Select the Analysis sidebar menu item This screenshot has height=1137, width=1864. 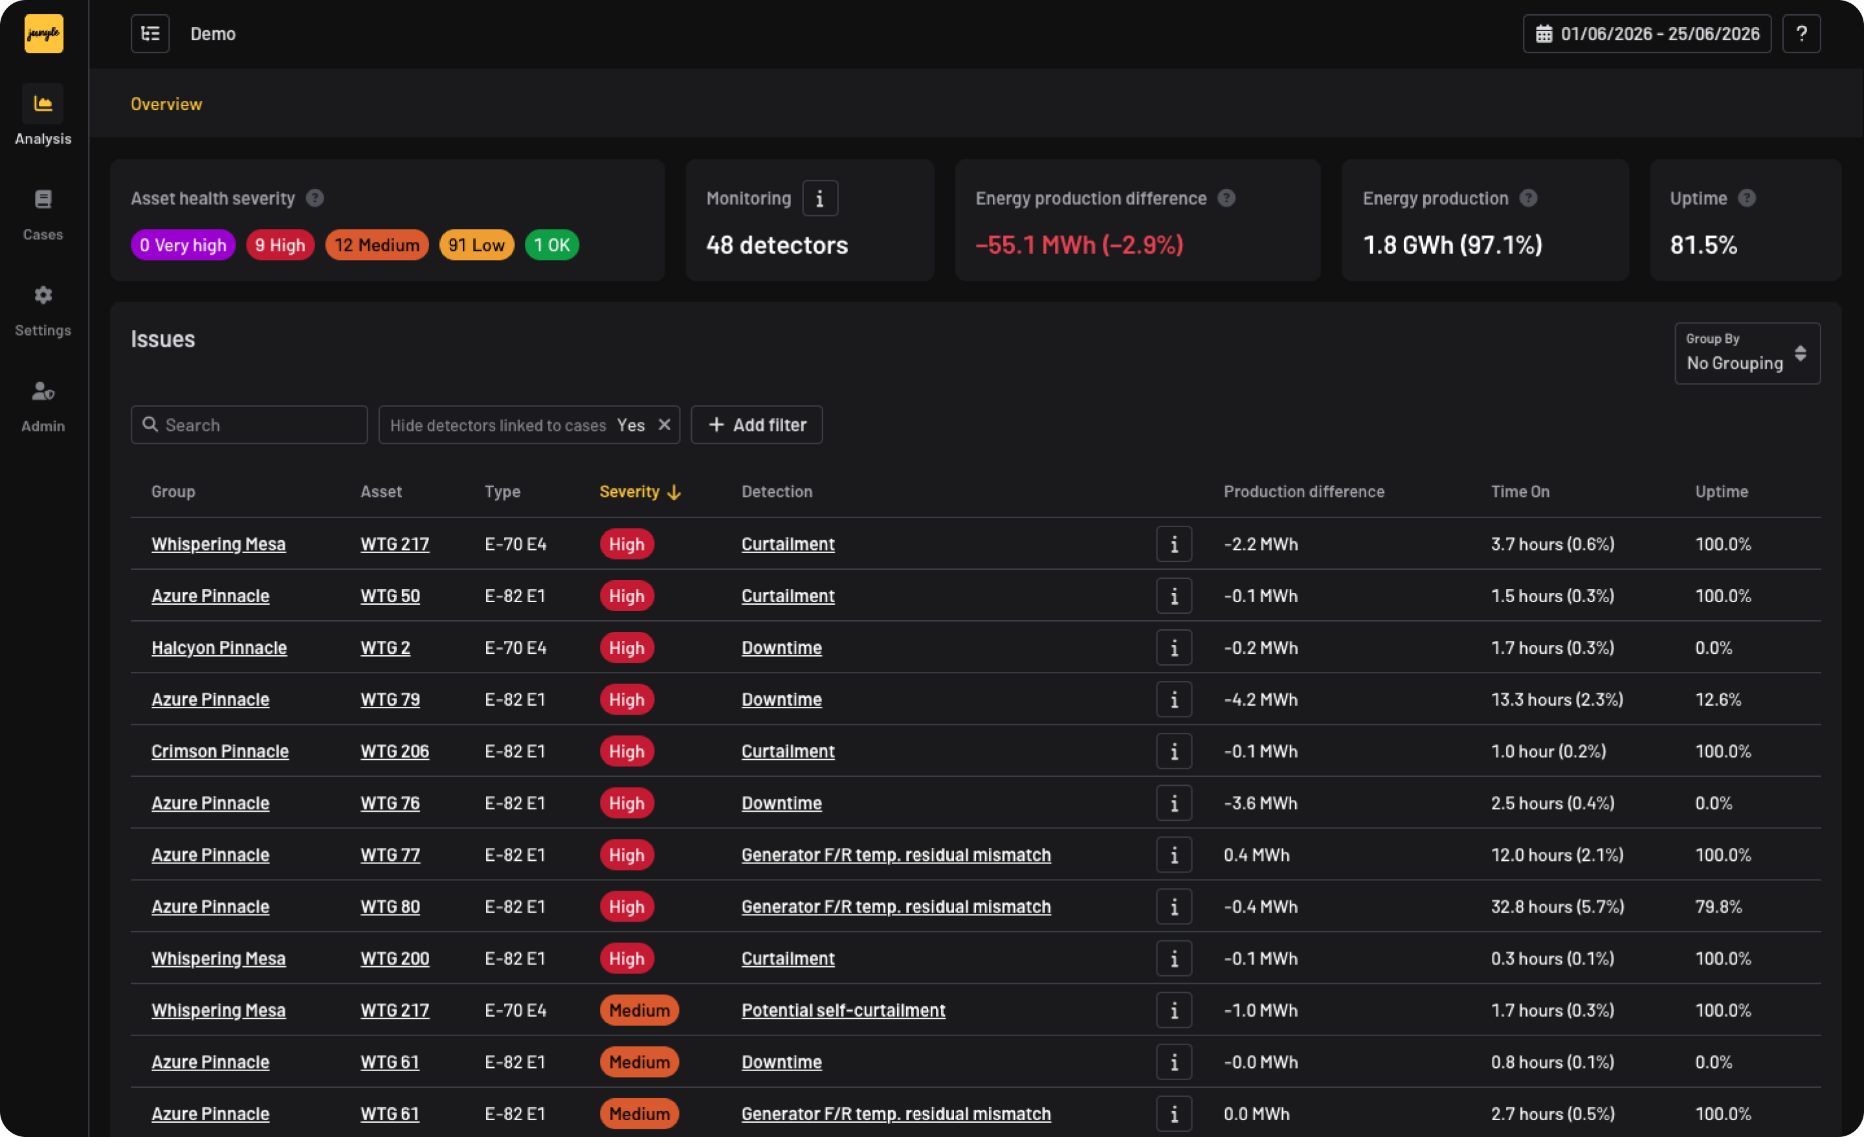pos(43,115)
